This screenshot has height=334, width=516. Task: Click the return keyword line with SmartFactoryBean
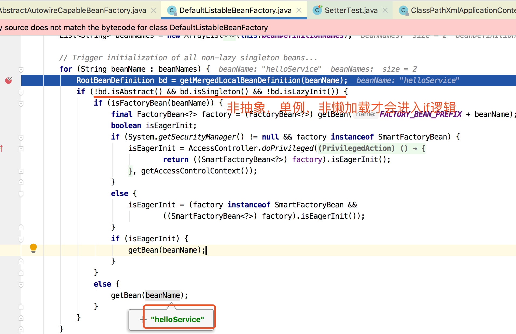(277, 160)
